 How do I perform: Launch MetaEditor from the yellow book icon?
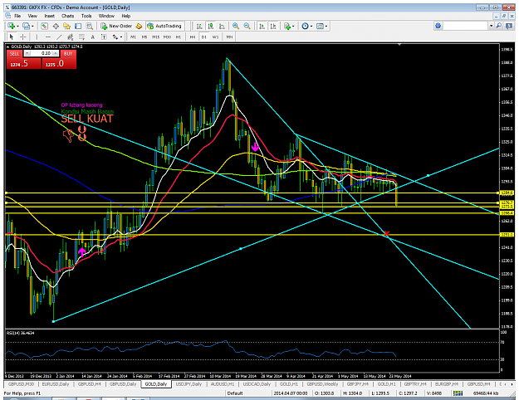point(139,26)
